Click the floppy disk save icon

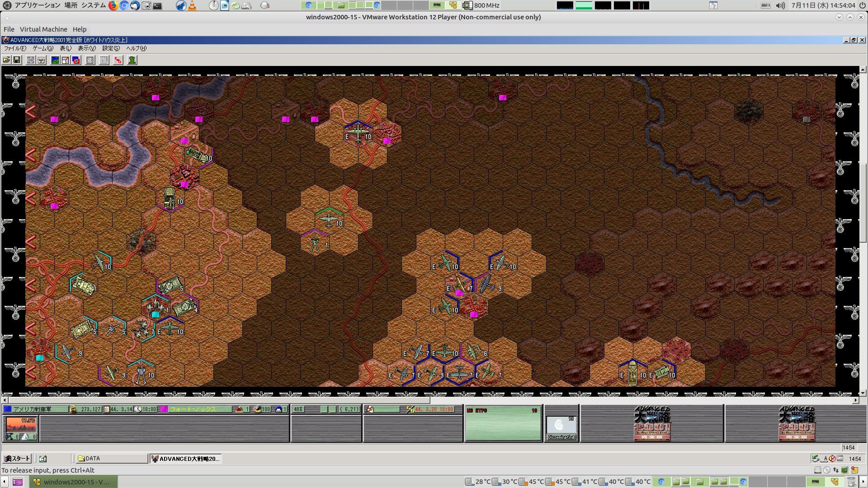click(17, 60)
